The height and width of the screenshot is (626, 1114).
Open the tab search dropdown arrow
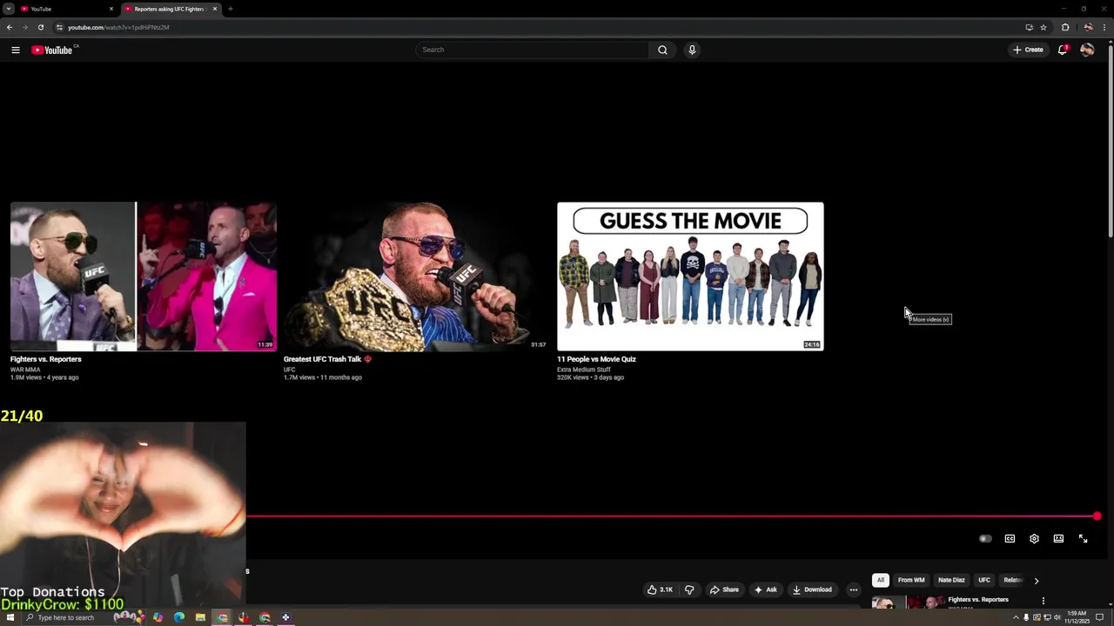coord(8,9)
